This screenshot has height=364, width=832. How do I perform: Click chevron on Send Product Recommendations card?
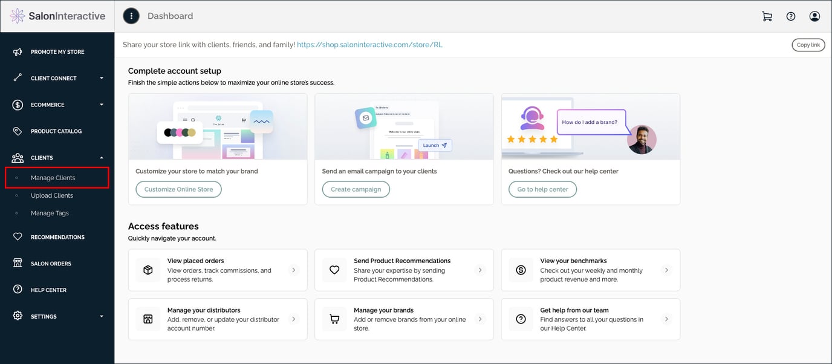(x=480, y=270)
